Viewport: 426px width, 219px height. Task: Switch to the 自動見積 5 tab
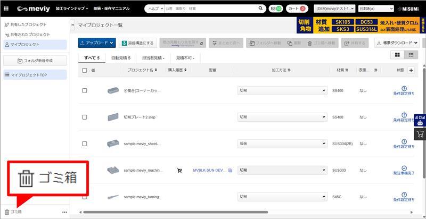[x=121, y=57]
